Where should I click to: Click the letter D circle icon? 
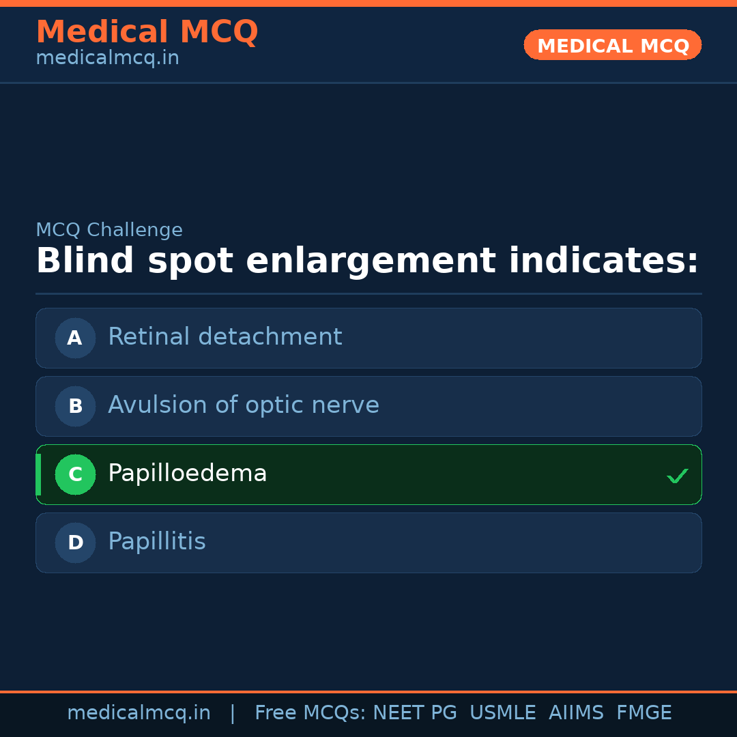[x=75, y=543]
